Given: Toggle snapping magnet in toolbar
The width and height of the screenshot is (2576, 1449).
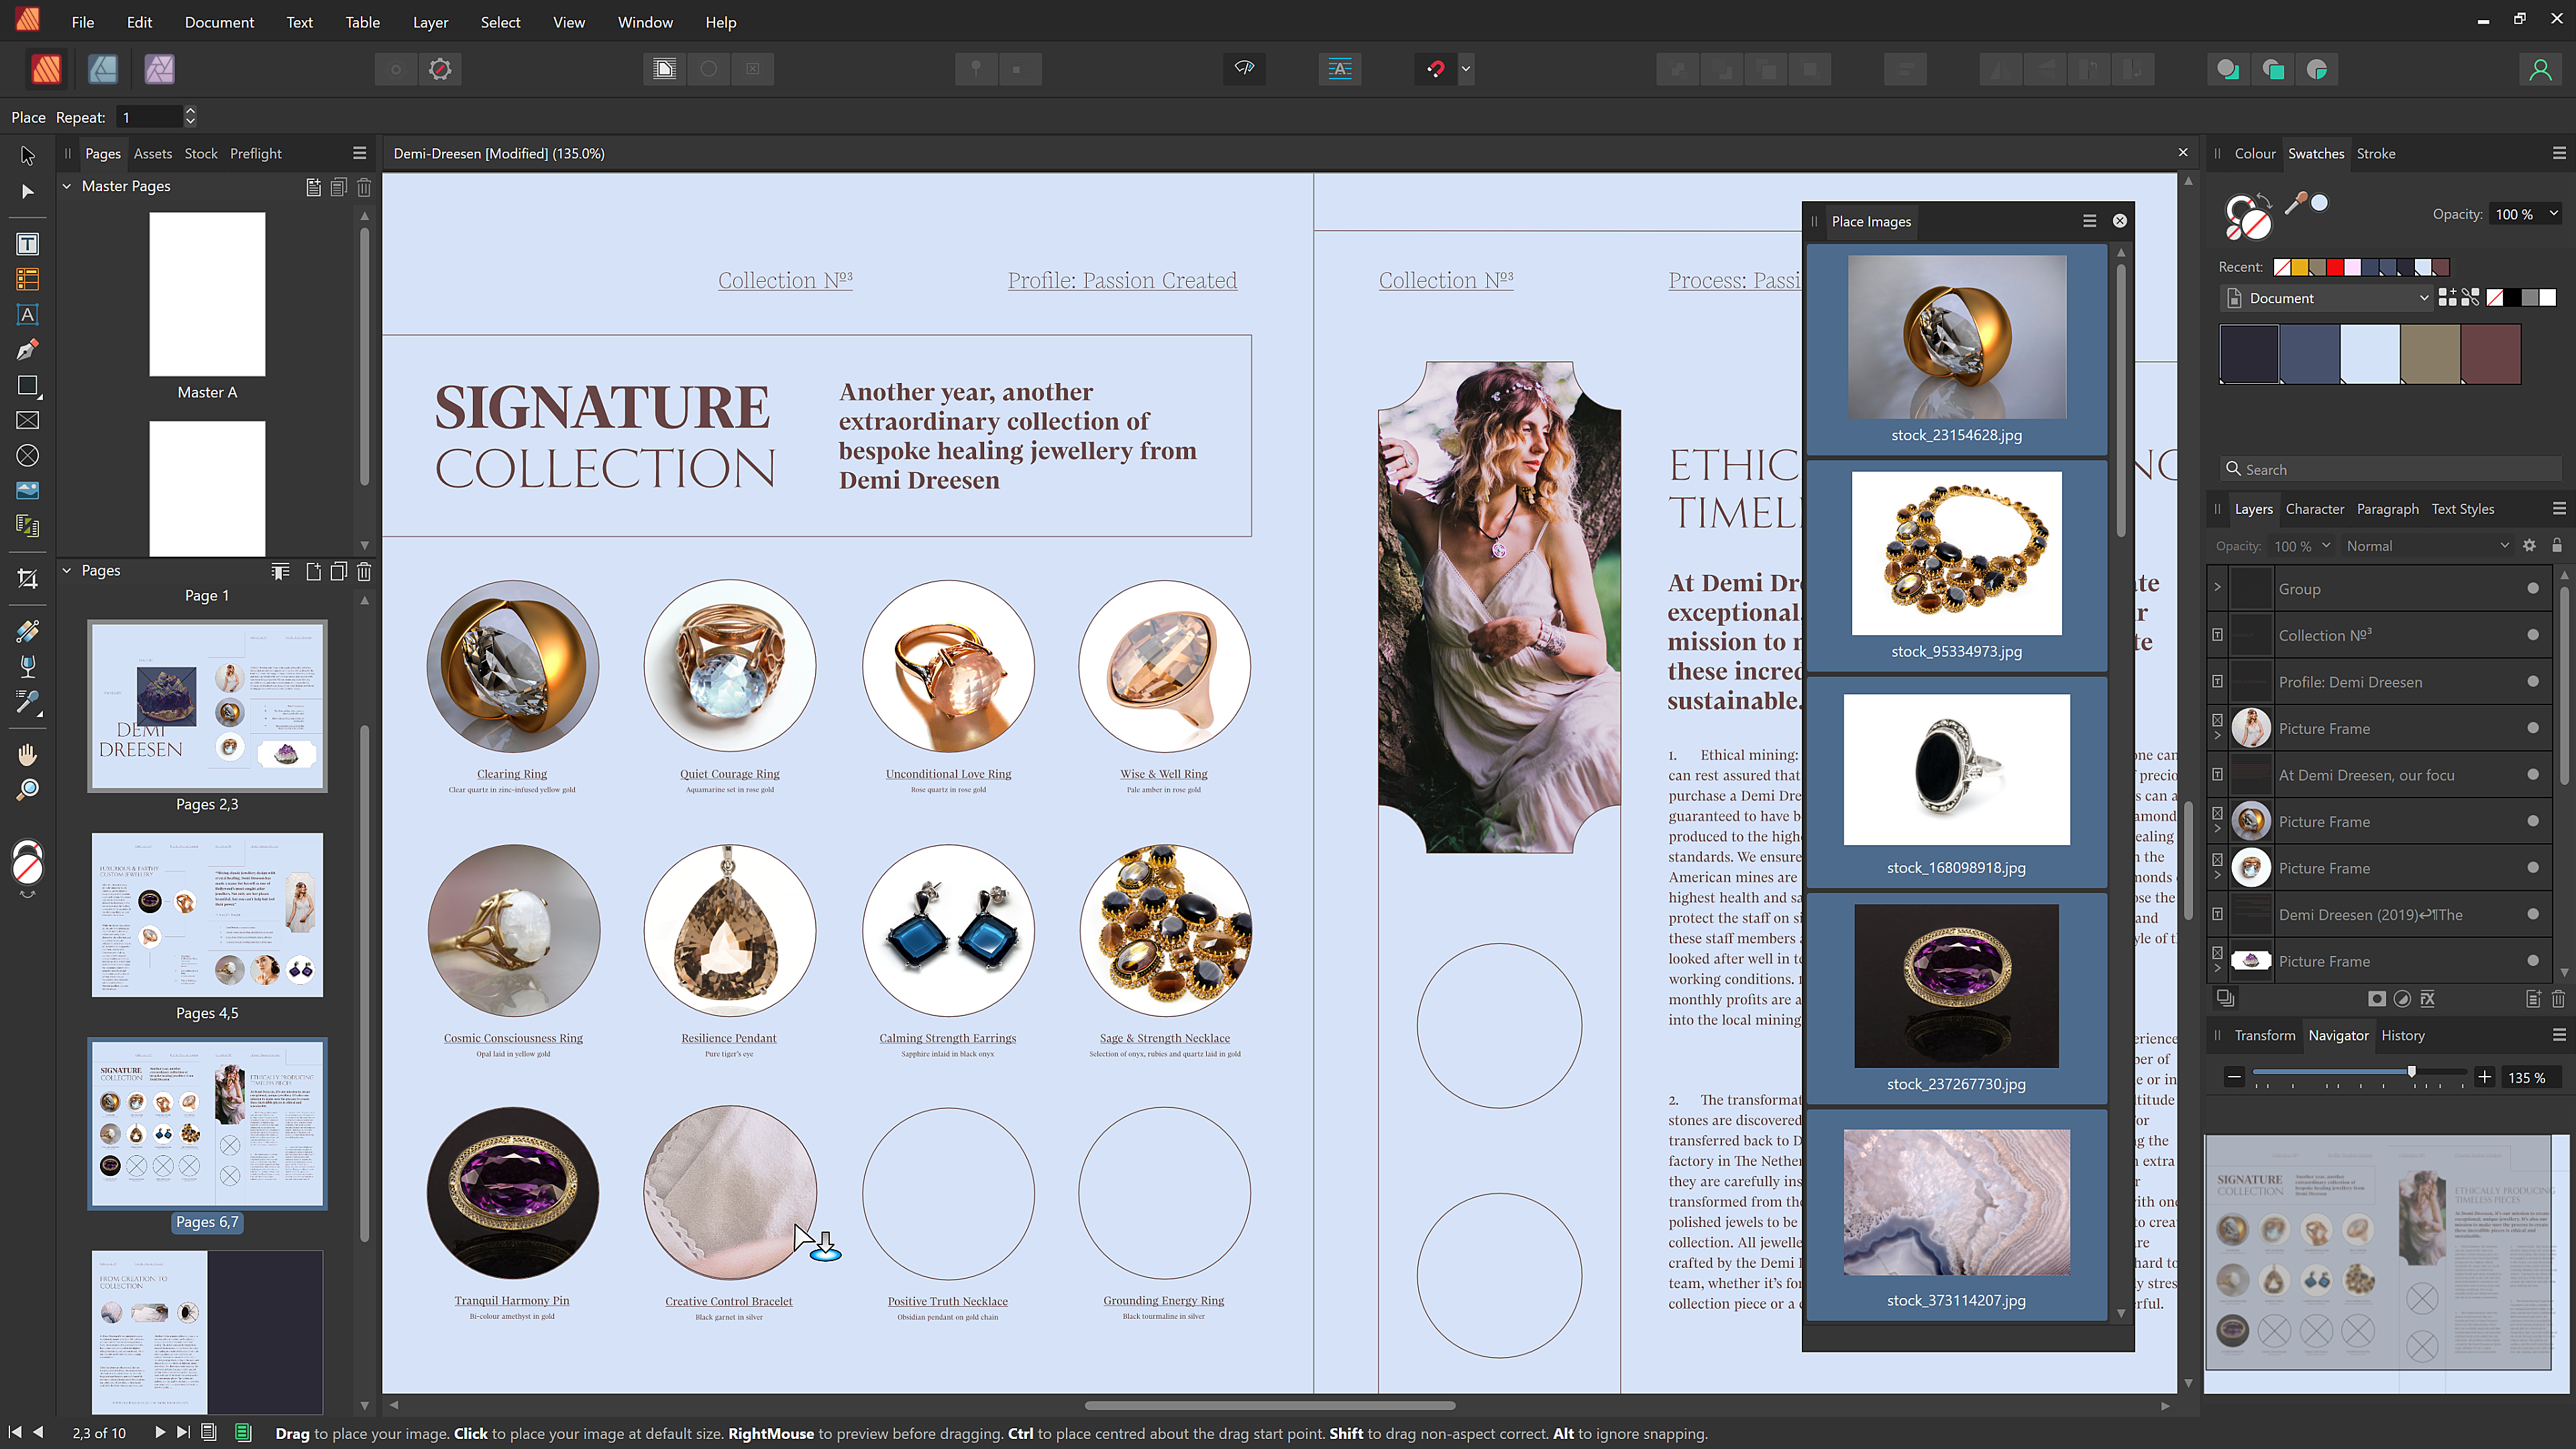Looking at the screenshot, I should (1436, 69).
